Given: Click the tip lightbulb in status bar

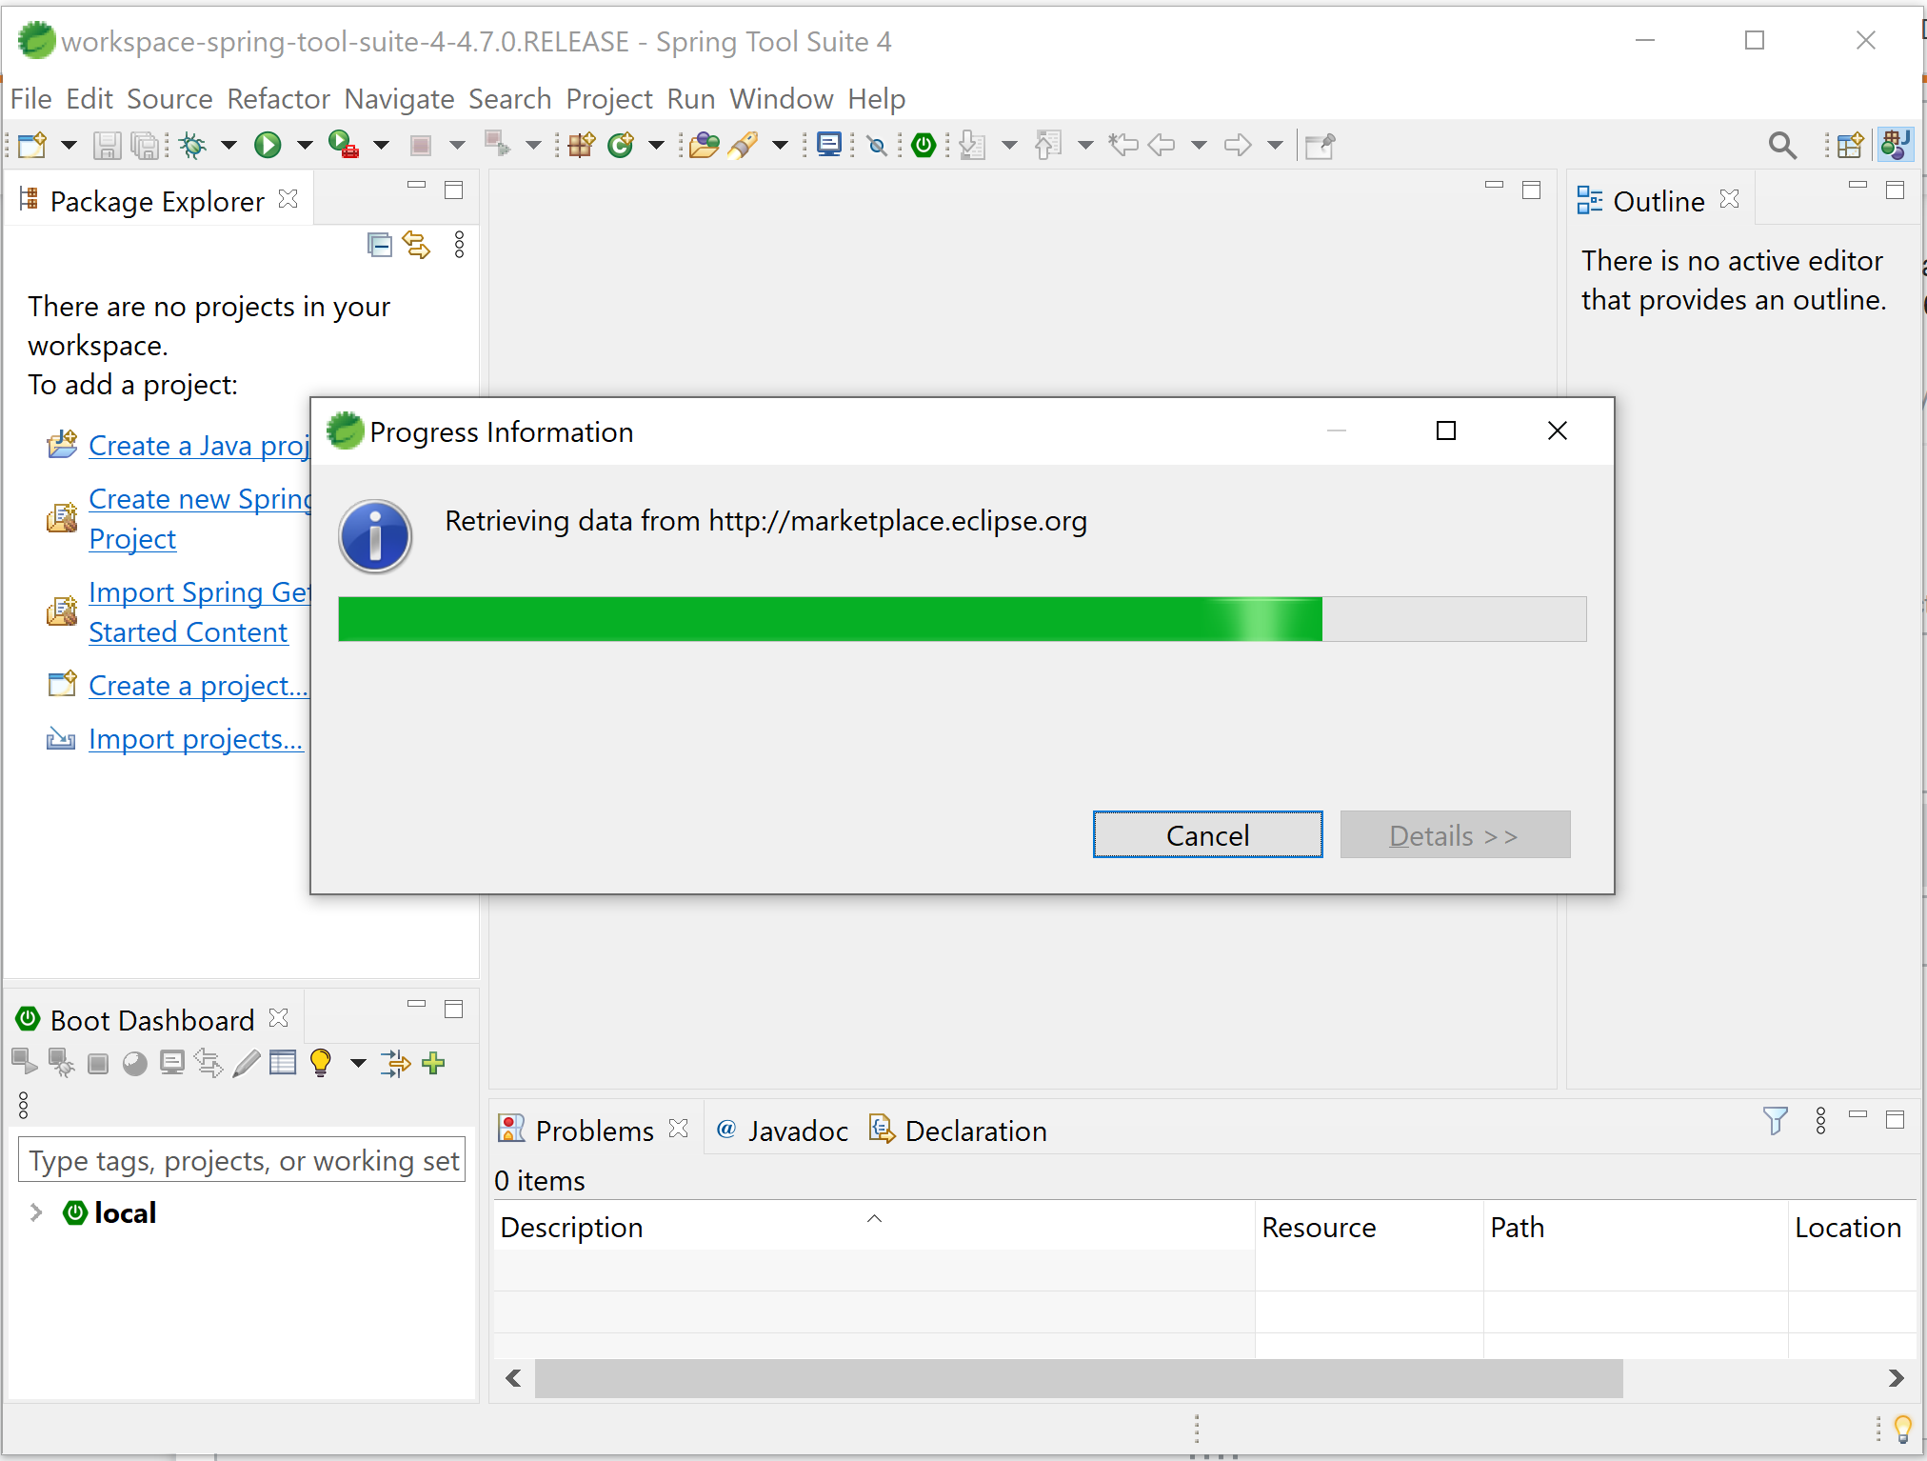Looking at the screenshot, I should (x=1902, y=1429).
